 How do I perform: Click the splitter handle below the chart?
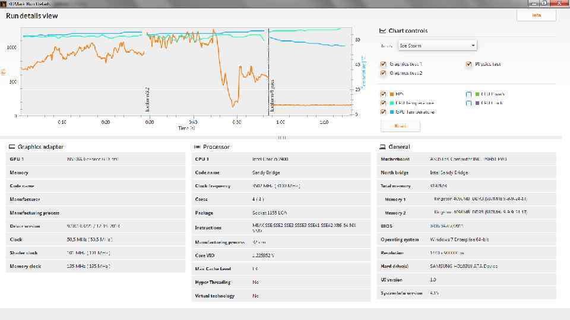pos(282,137)
